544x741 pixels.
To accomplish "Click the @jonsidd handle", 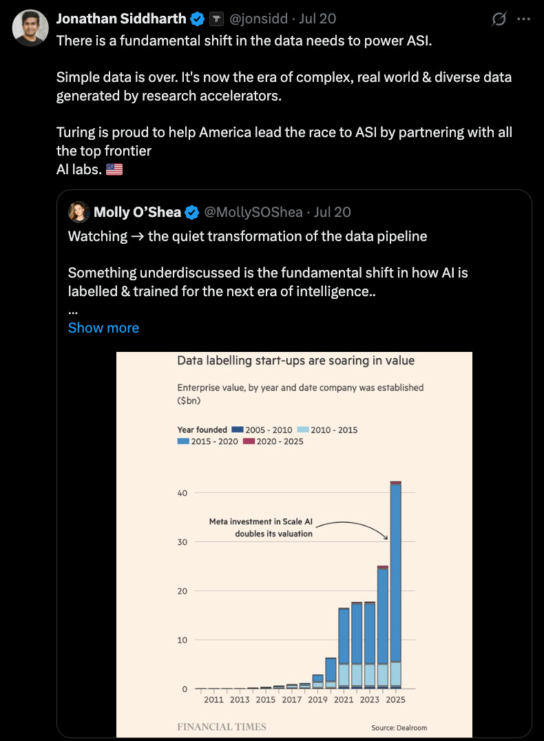I will (258, 19).
